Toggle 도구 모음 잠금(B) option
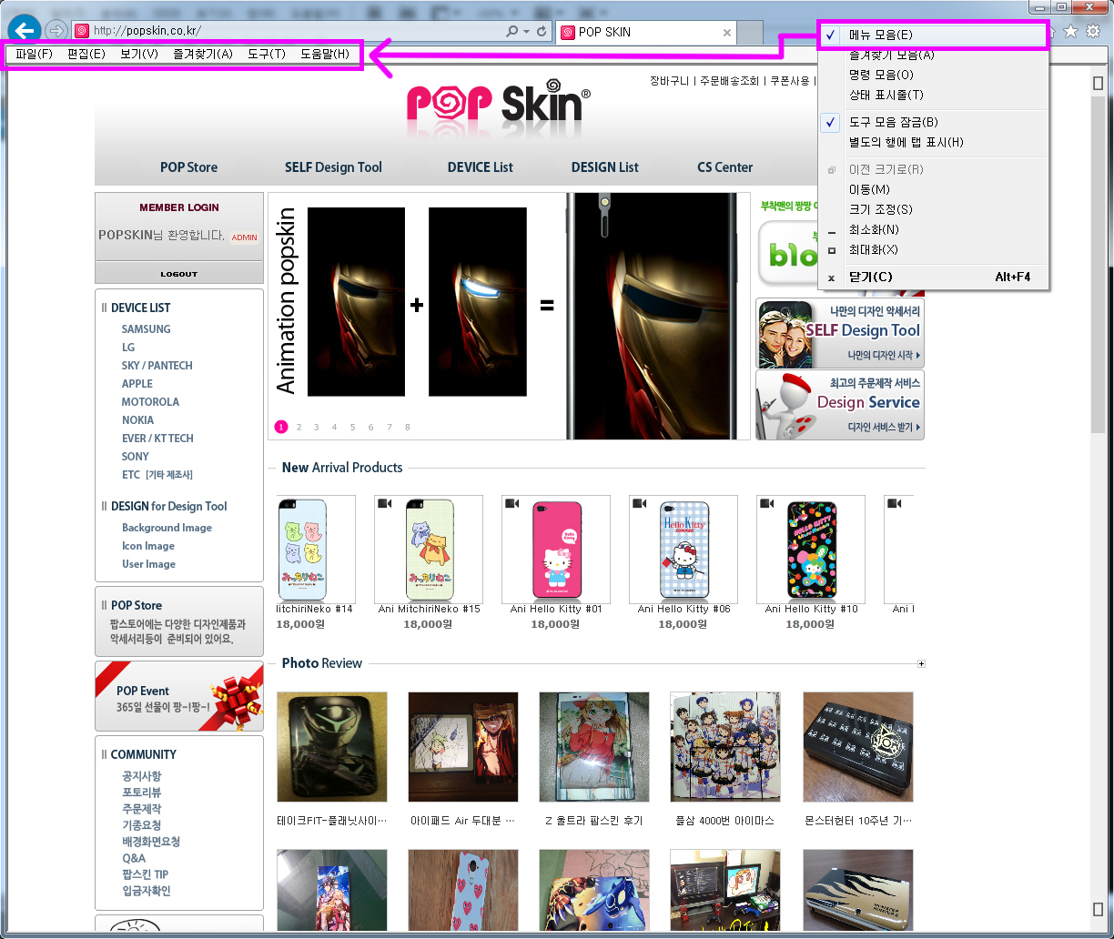This screenshot has height=939, width=1114. [x=893, y=122]
